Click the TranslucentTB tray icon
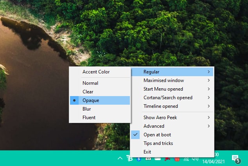 pos(130,159)
